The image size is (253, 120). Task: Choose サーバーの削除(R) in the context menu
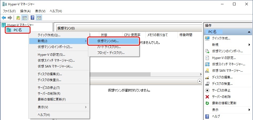tap(59, 93)
